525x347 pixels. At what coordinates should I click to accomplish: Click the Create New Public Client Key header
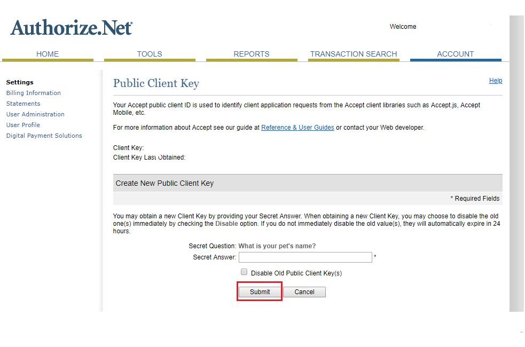click(x=164, y=182)
